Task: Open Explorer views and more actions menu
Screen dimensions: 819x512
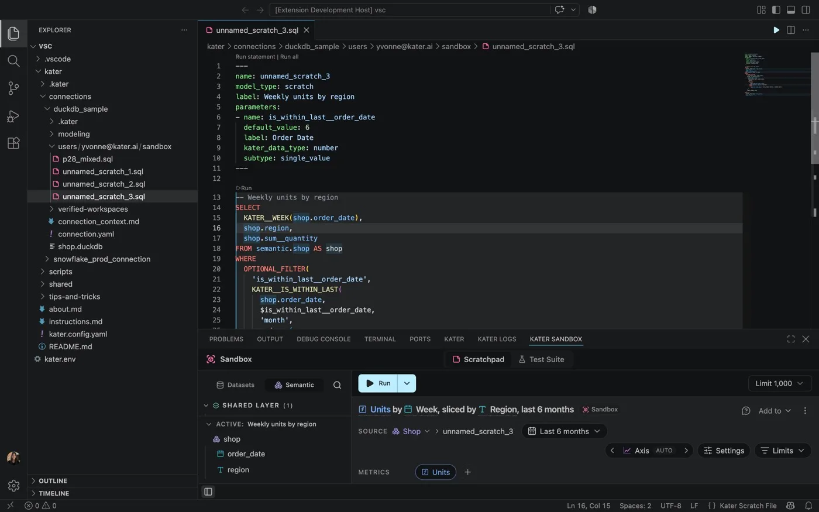Action: pos(184,30)
